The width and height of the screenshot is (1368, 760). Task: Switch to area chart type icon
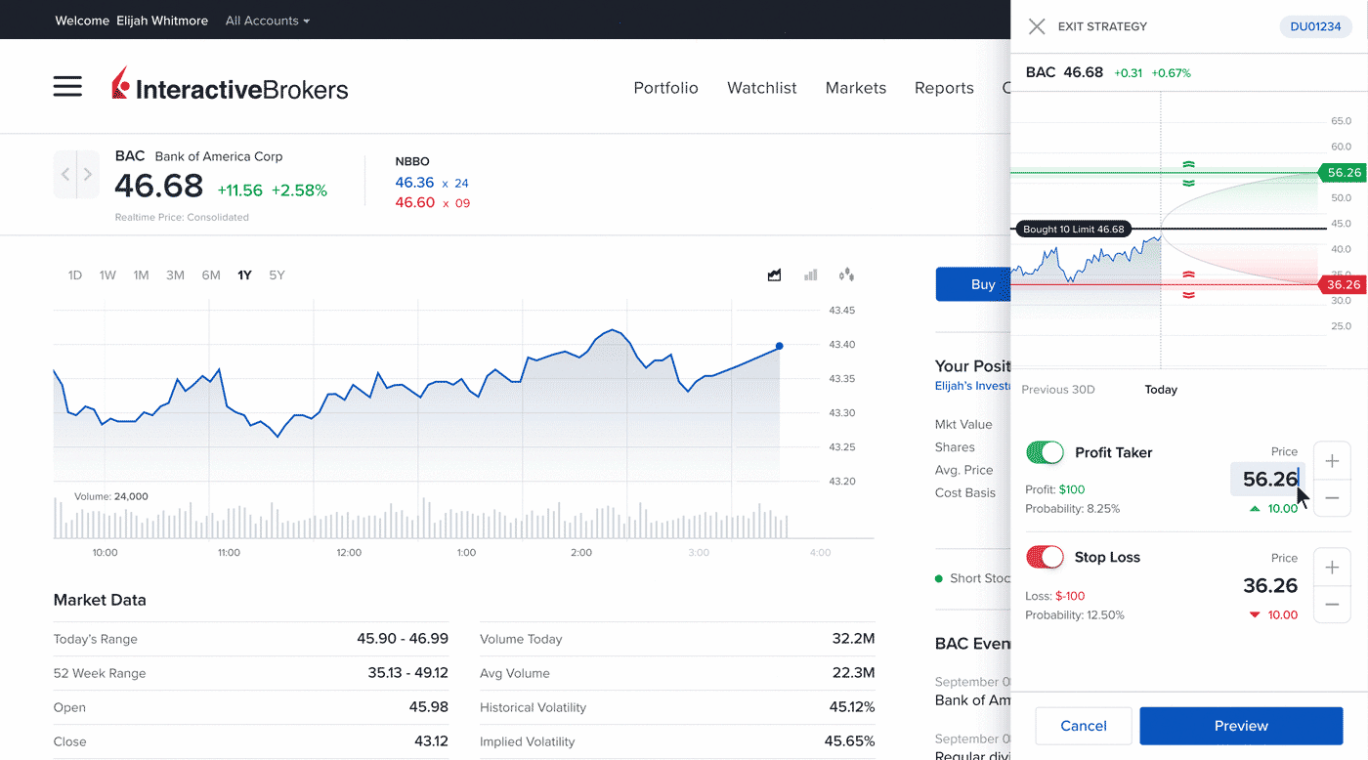(775, 275)
